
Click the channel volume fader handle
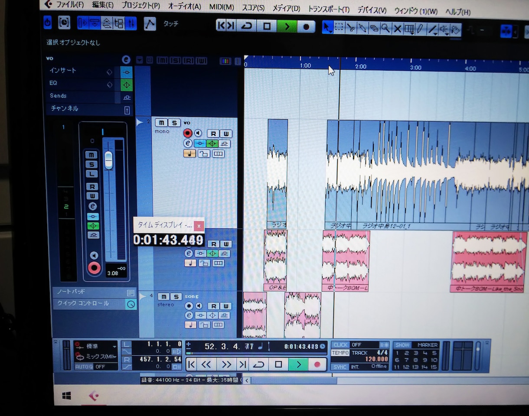click(x=108, y=160)
